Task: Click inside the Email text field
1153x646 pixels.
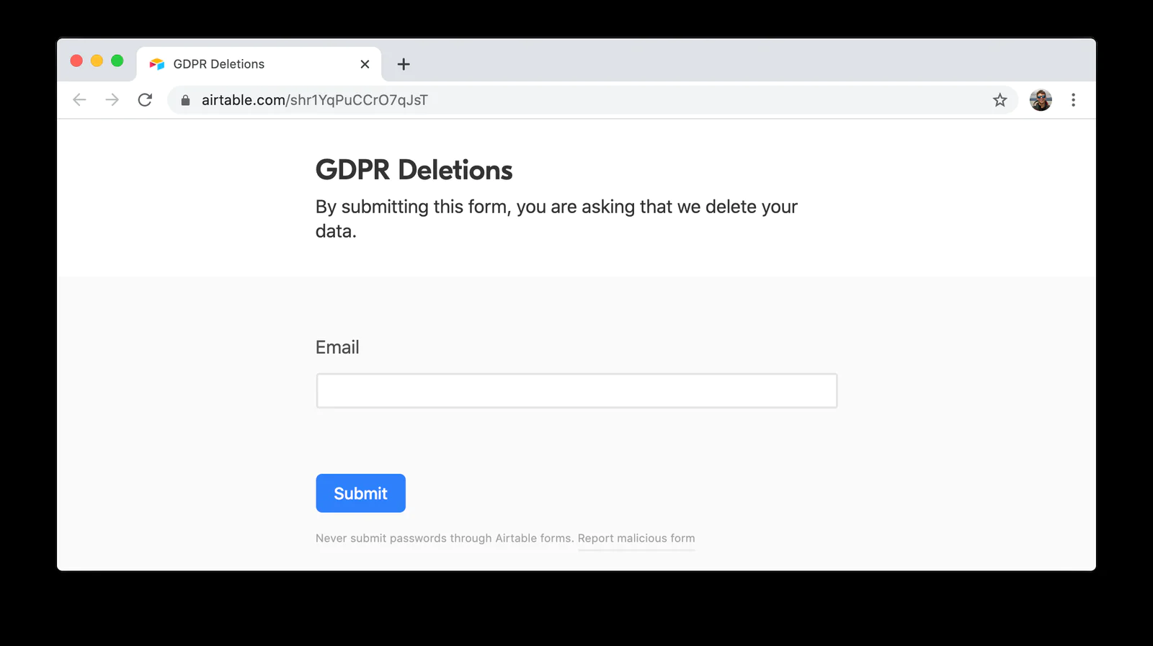Action: point(575,390)
